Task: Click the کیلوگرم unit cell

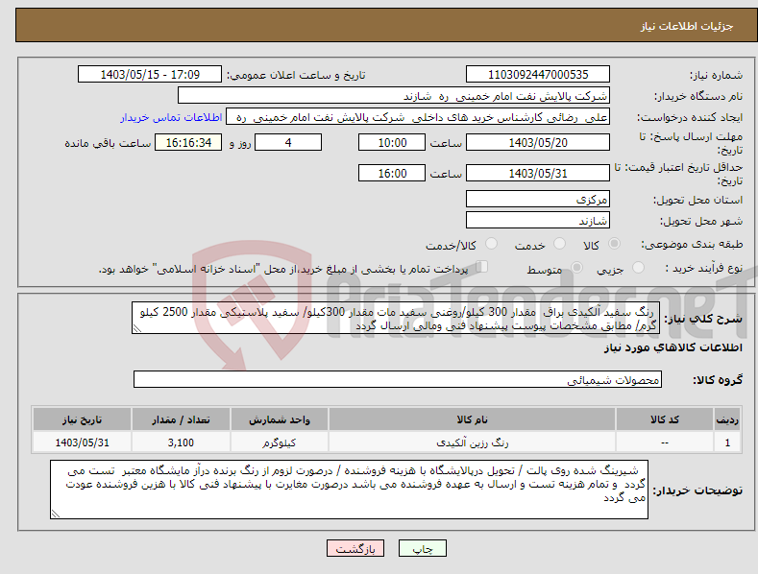Action: [x=280, y=442]
